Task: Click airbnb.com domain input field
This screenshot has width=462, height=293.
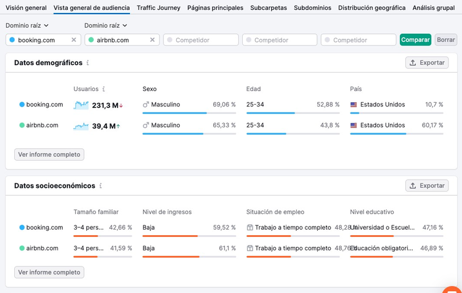Action: click(122, 40)
